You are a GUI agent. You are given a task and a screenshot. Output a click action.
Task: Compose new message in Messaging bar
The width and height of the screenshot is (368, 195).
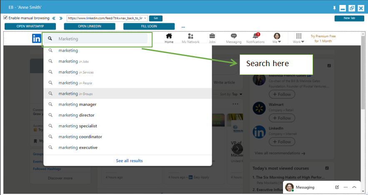tap(337, 187)
